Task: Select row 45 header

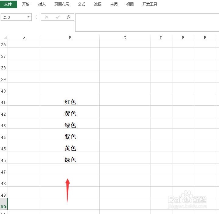Action: pyautogui.click(x=4, y=146)
